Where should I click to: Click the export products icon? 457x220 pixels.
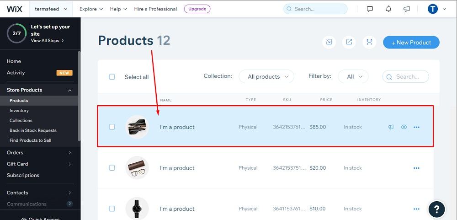tap(349, 42)
